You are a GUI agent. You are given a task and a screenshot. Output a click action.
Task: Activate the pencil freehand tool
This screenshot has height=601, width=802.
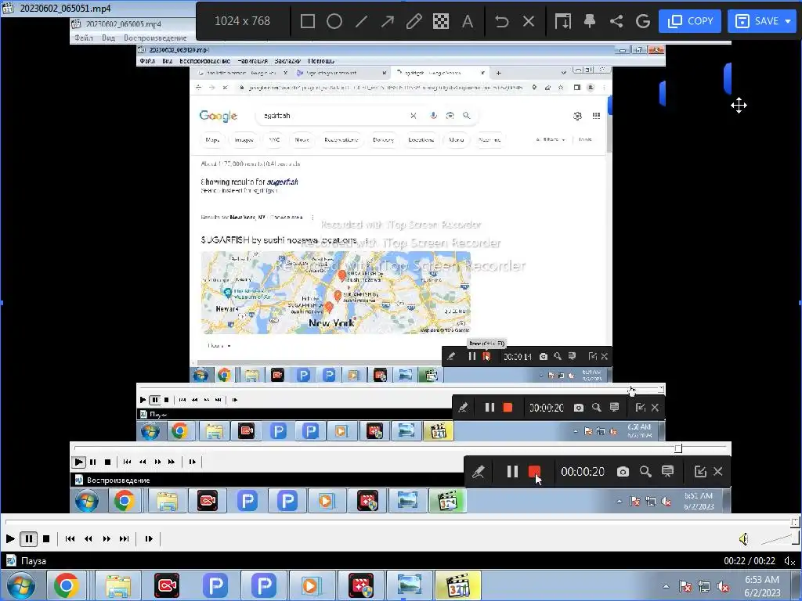coord(414,21)
